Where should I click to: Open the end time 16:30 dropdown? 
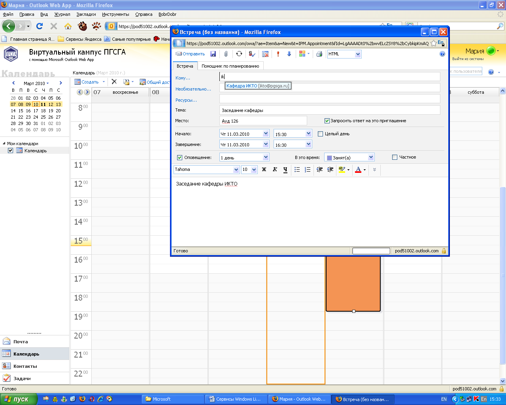pos(308,144)
